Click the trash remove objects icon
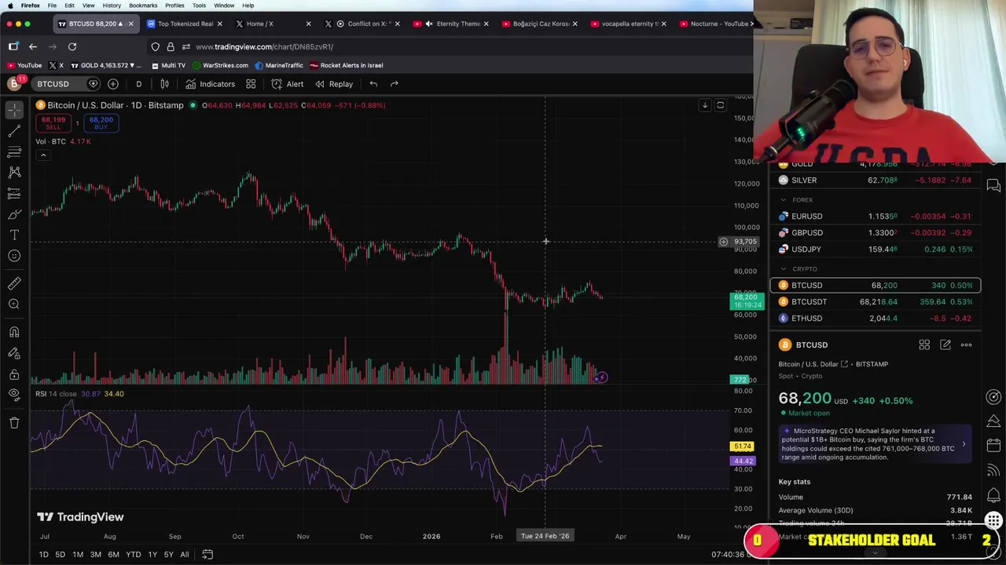 (x=14, y=423)
